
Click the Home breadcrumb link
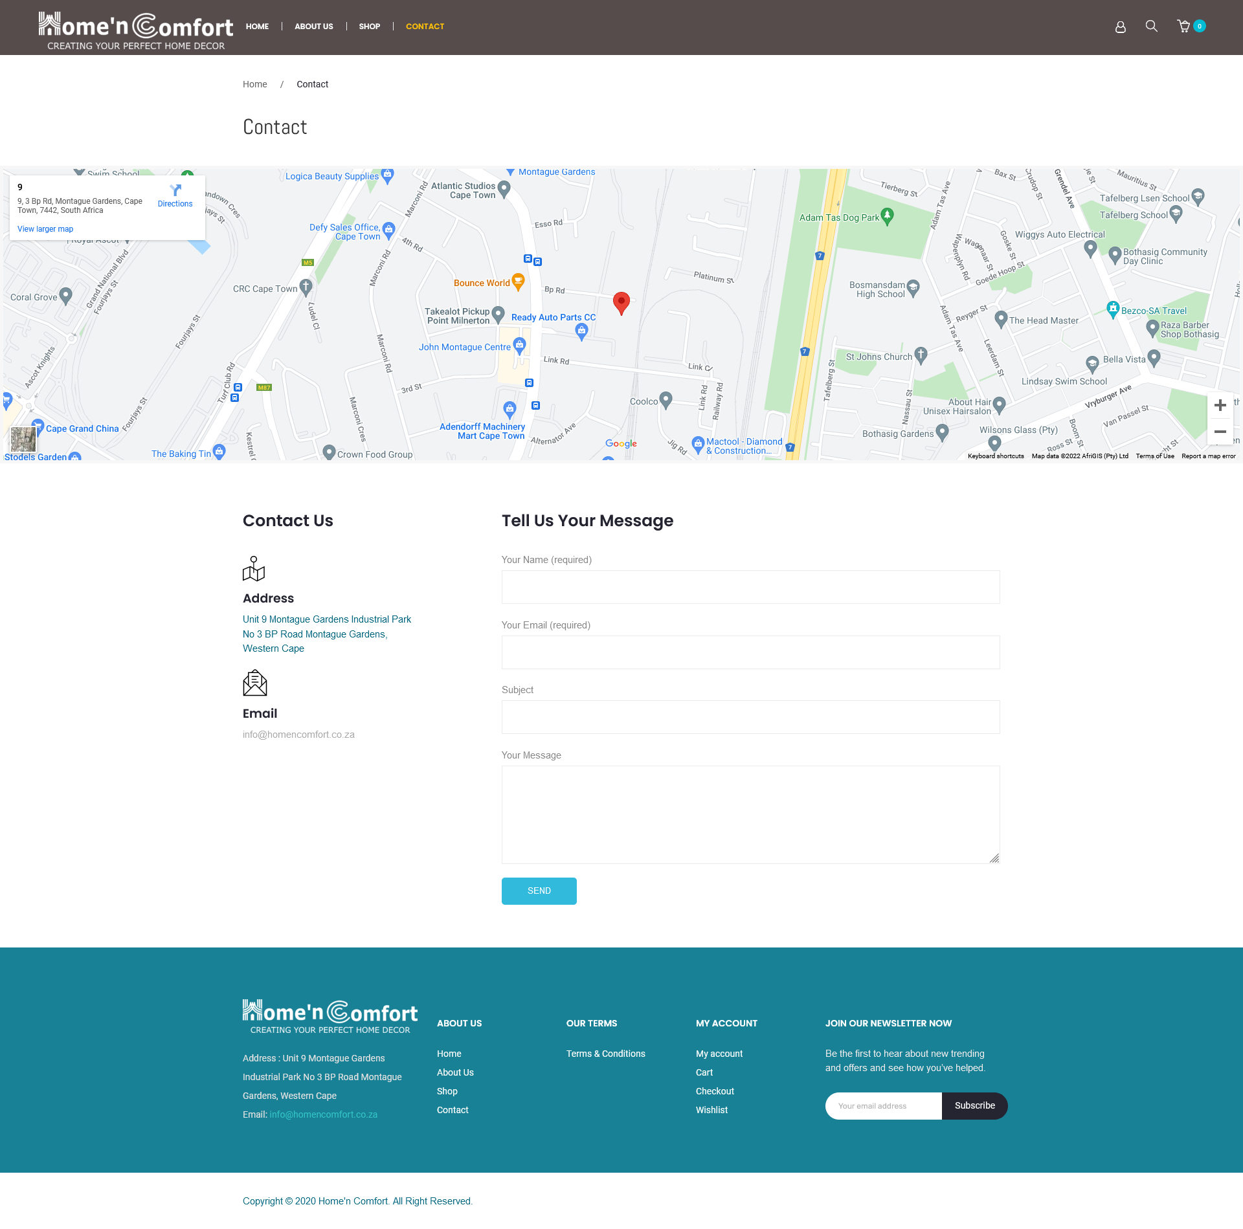254,84
